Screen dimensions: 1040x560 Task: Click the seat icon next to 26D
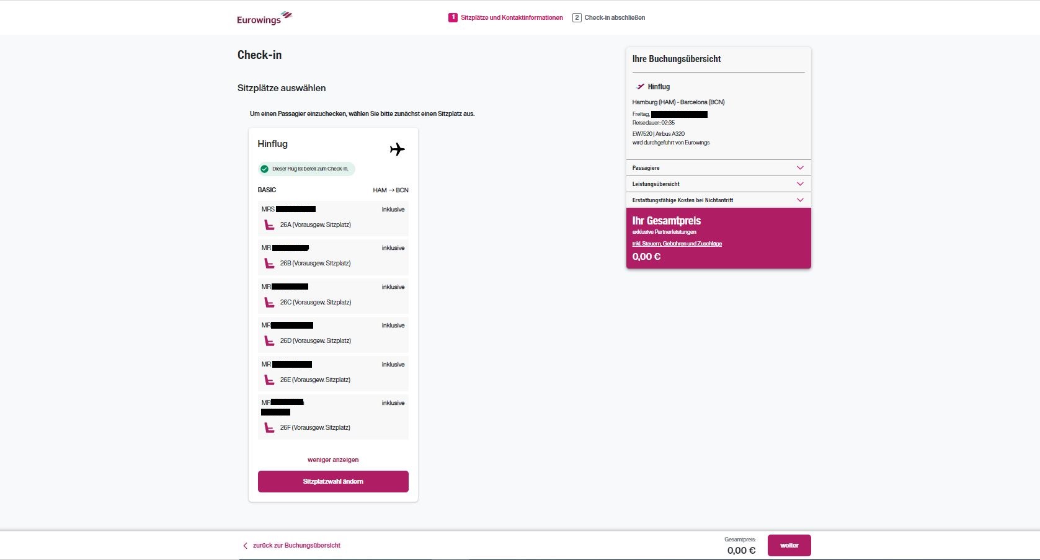click(269, 341)
